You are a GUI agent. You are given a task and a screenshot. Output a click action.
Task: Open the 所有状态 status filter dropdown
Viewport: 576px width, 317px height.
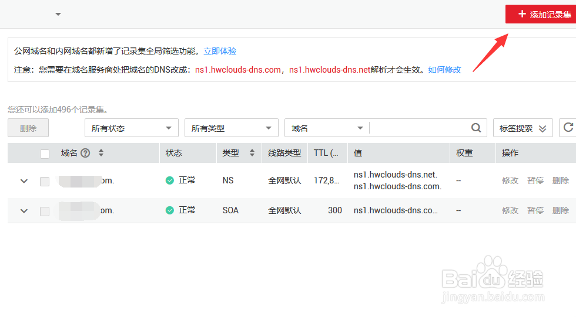pyautogui.click(x=132, y=128)
